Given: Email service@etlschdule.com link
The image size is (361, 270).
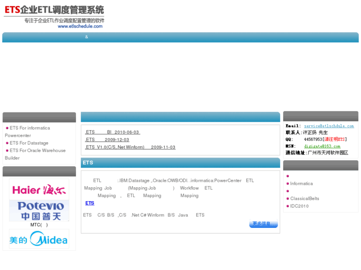Looking at the screenshot, I should point(329,126).
